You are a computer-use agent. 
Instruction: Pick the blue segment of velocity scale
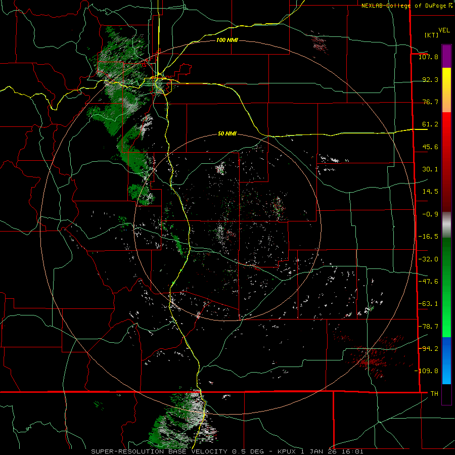coord(446,360)
